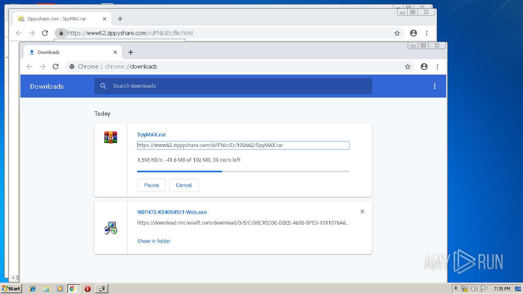Open Windows Explorer folder from taskbar
This screenshot has height=294, width=523.
coord(46,289)
